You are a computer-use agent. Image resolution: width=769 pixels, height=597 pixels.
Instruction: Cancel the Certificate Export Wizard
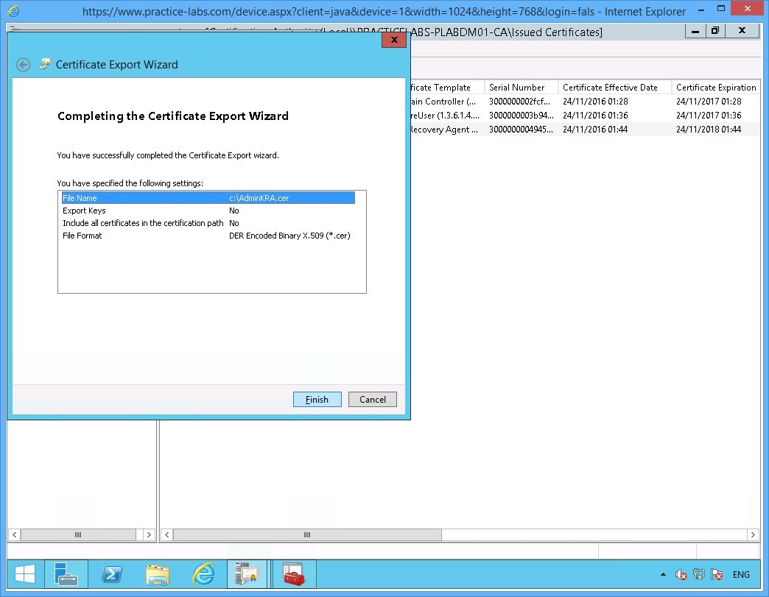[x=373, y=400]
